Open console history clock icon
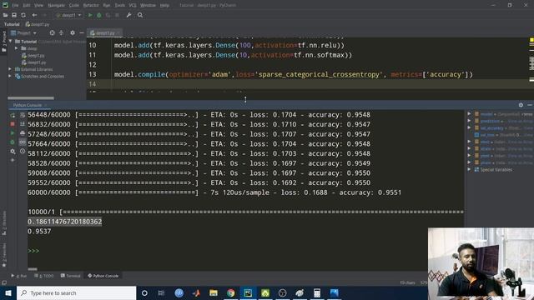The image size is (534, 300). coord(23,151)
